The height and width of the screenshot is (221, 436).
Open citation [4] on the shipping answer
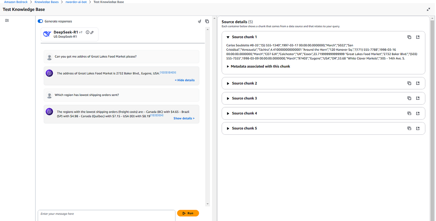[162, 115]
